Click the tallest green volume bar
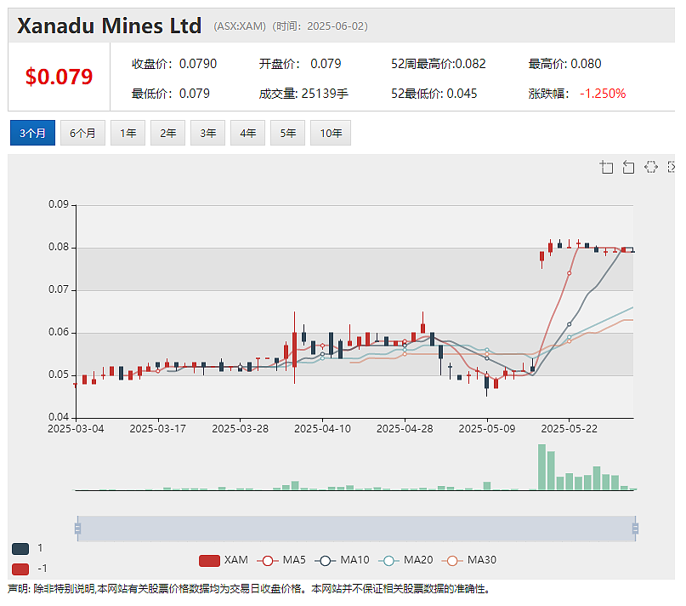The width and height of the screenshot is (686, 606). [541, 467]
